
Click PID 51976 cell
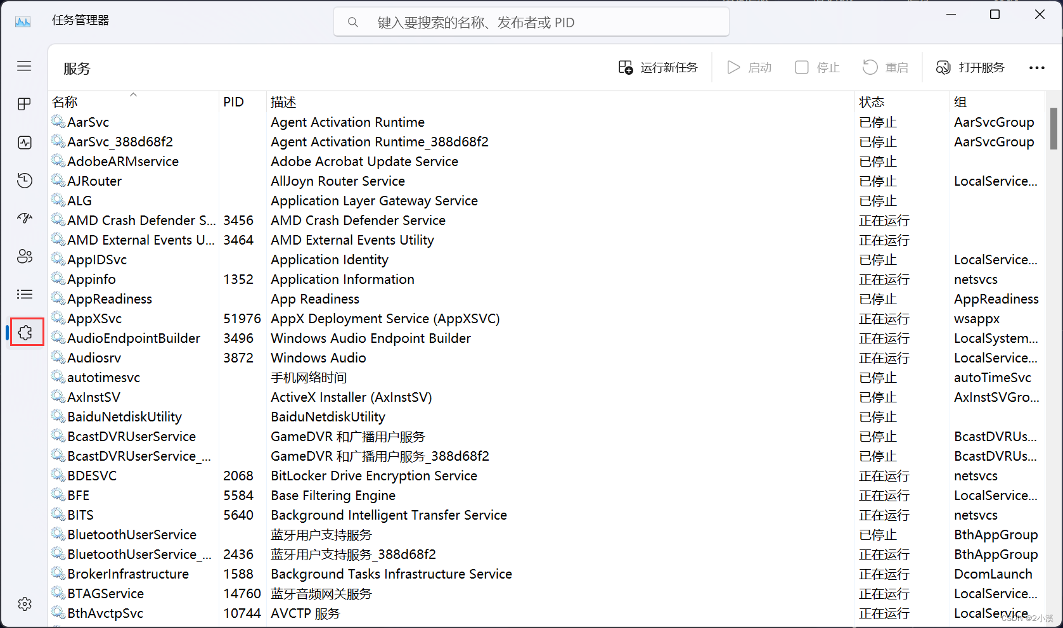pos(242,319)
